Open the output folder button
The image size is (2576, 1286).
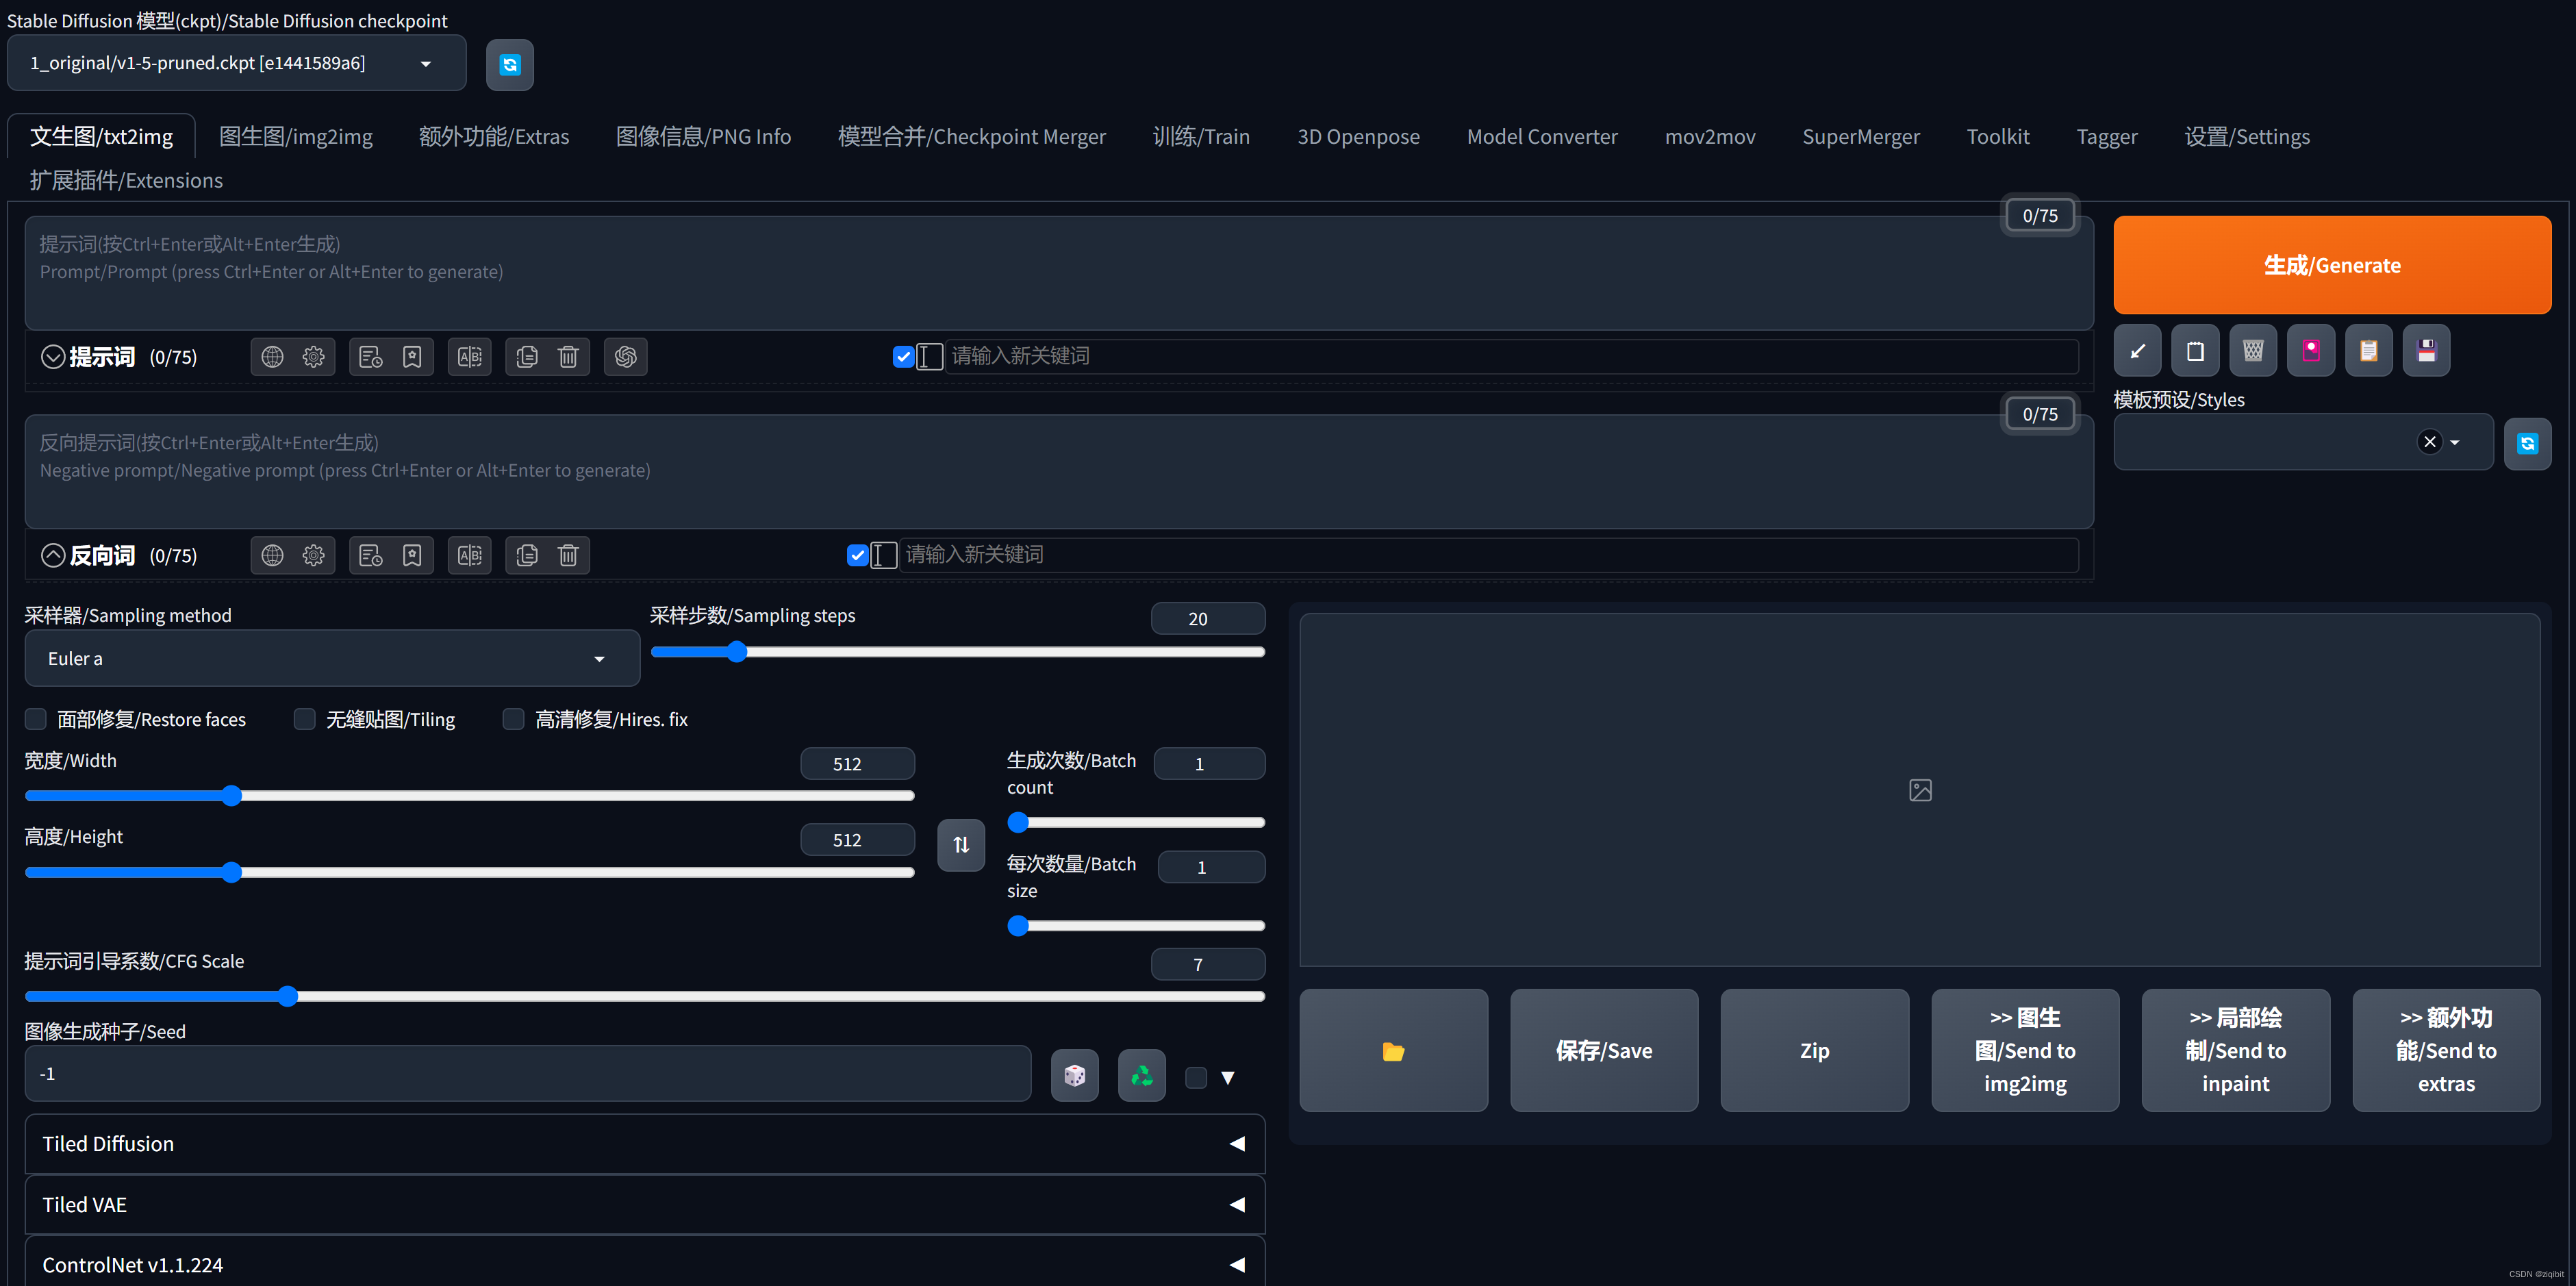point(1394,1051)
